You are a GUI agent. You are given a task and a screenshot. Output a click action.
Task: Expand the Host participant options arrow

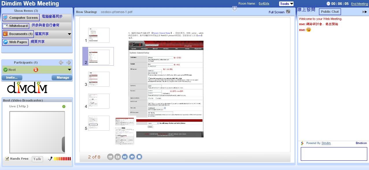point(69,70)
